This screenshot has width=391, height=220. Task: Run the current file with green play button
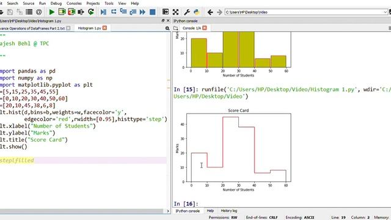[51, 12]
